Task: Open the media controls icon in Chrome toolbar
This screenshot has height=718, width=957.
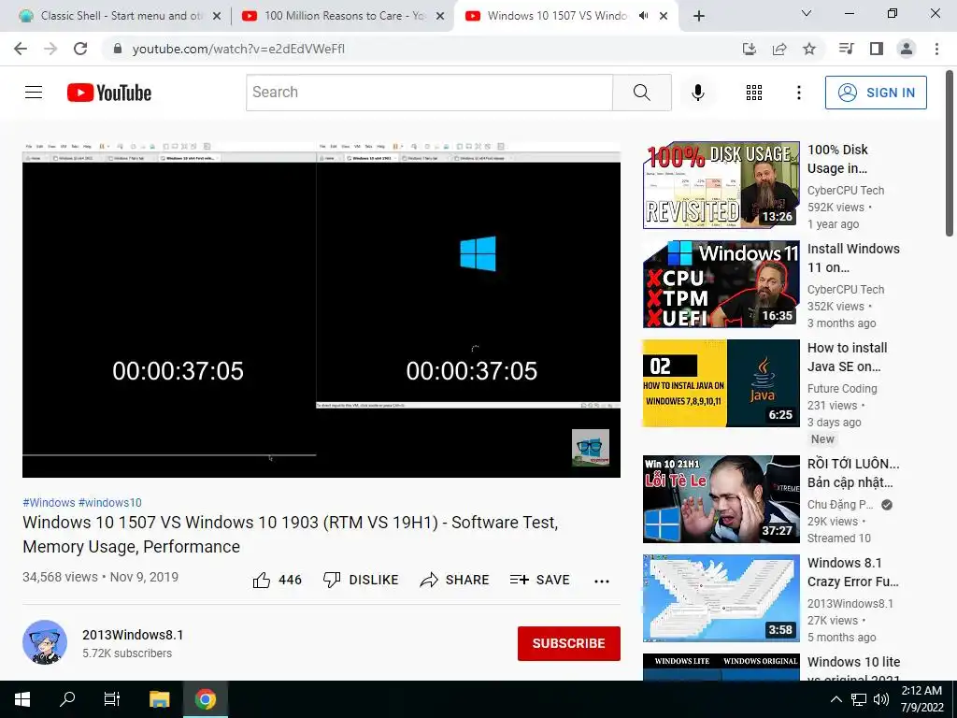Action: 847,49
